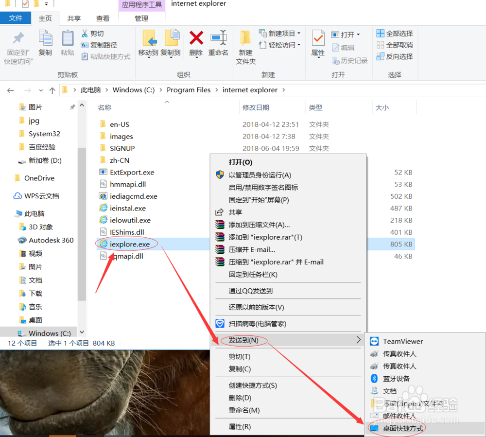The width and height of the screenshot is (486, 437).
Task: Click the Cut scissors button
Action: pos(92,33)
